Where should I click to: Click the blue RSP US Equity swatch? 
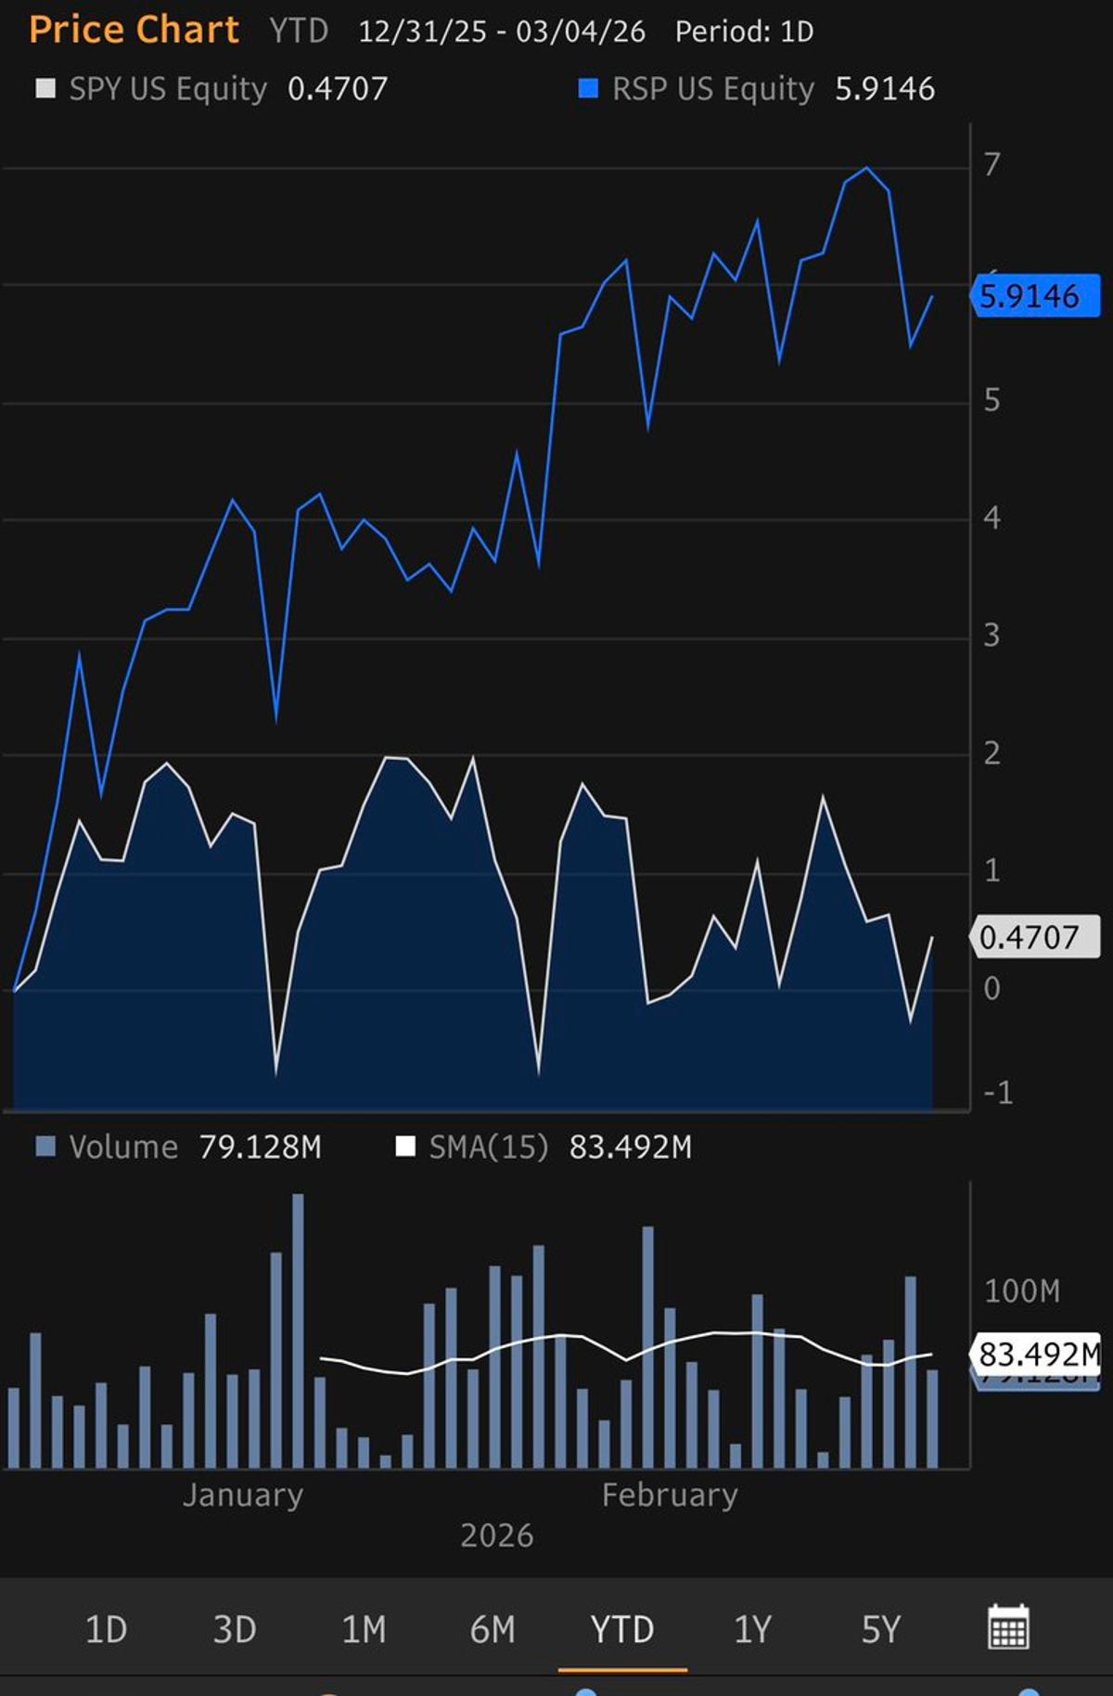tap(588, 89)
